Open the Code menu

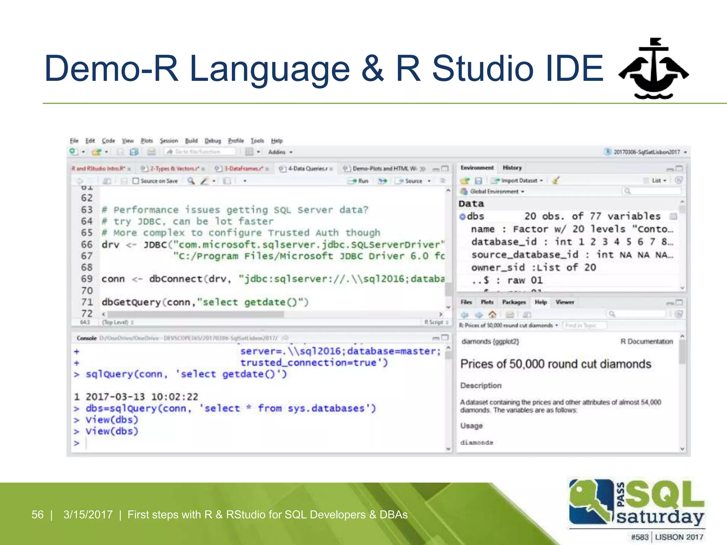[108, 141]
